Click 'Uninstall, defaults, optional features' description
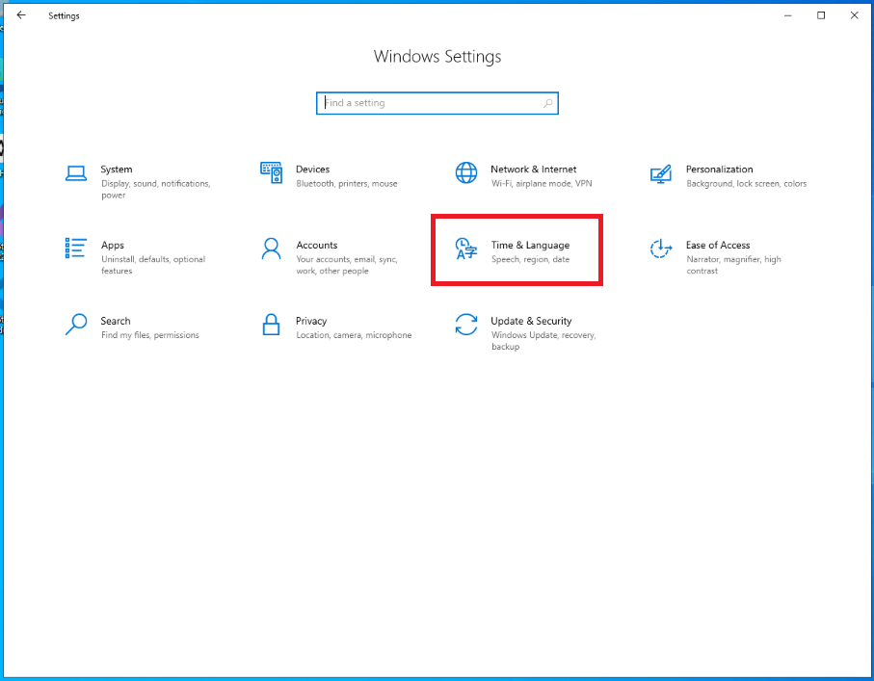874x681 pixels. (153, 265)
